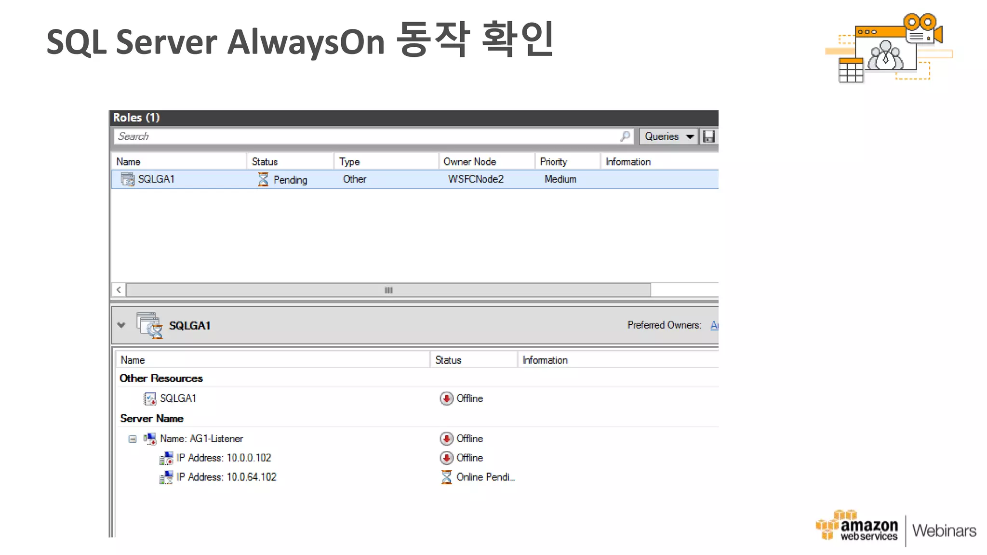Select 'IP Address: 10.0.64.102' row text
Viewport: 987px width, 555px height.
coord(227,477)
